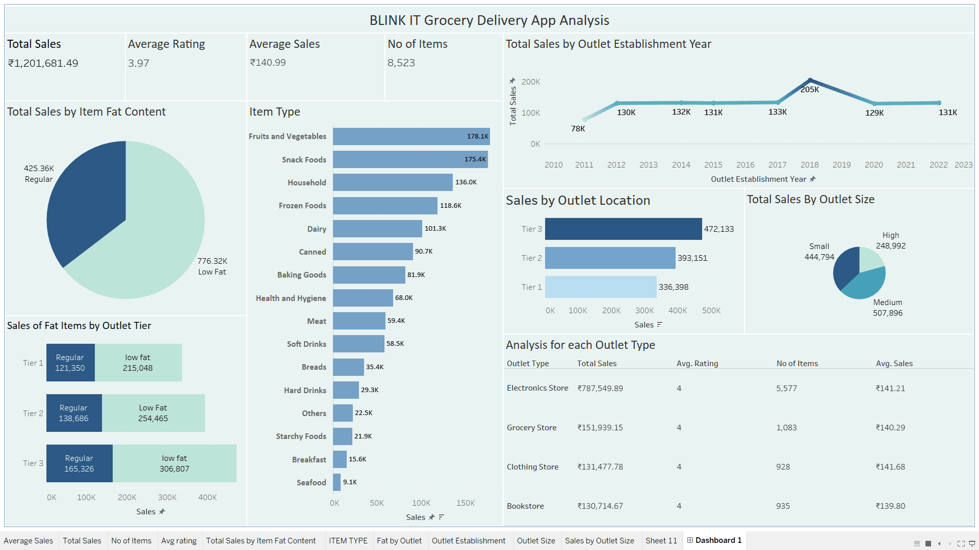Select Health and Hygiene bar
The width and height of the screenshot is (979, 550).
pyautogui.click(x=363, y=298)
